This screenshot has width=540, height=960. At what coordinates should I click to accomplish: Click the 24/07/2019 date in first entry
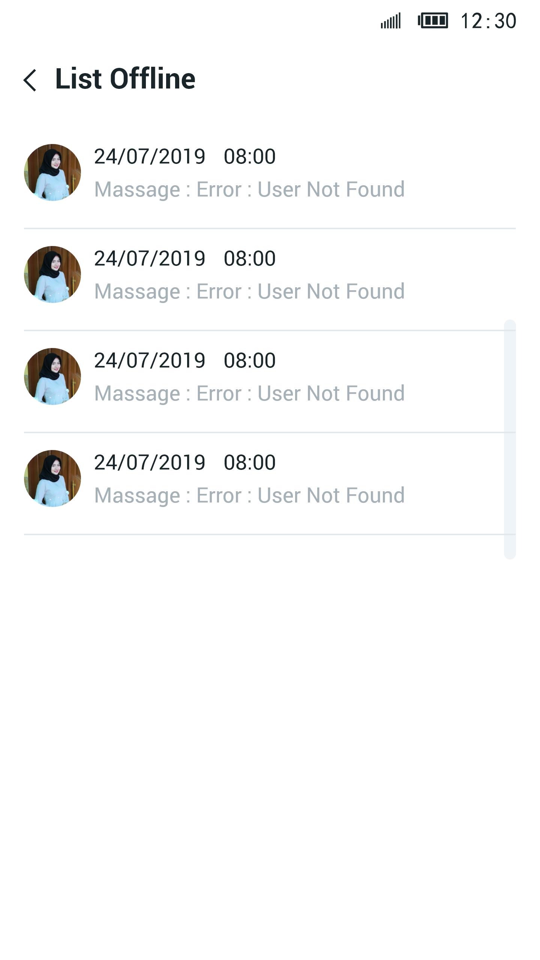150,156
